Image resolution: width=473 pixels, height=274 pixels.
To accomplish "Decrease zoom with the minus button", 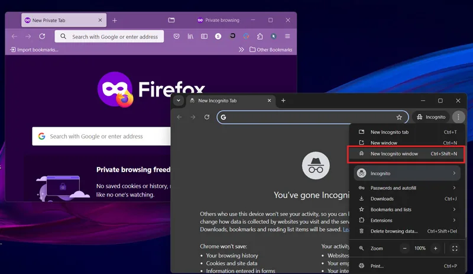I will 405,249.
